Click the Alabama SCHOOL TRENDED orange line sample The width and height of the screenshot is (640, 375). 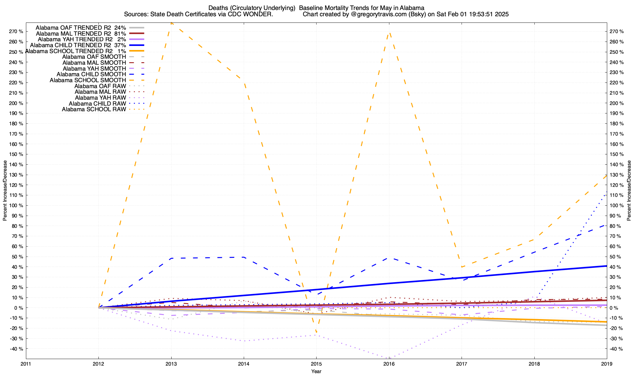pyautogui.click(x=136, y=51)
